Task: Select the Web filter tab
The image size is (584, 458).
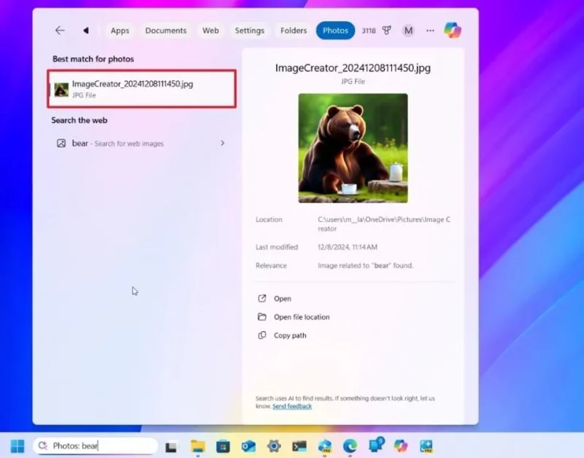Action: coord(210,31)
